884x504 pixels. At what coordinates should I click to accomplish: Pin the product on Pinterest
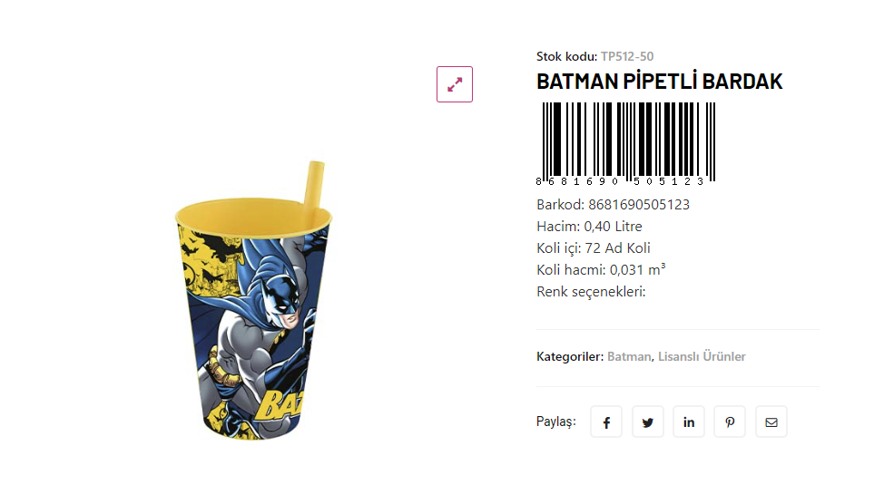pos(730,422)
